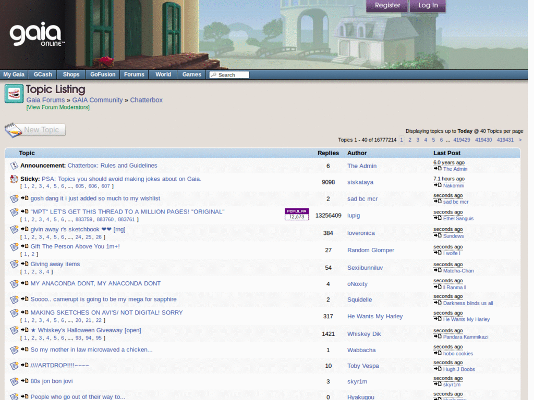Click the Log In button
Screen dimensions: 534x400
tap(428, 6)
